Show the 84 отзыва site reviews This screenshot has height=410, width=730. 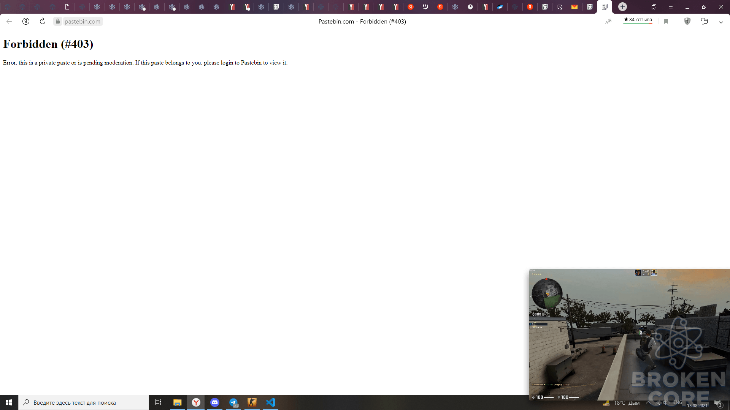[638, 20]
